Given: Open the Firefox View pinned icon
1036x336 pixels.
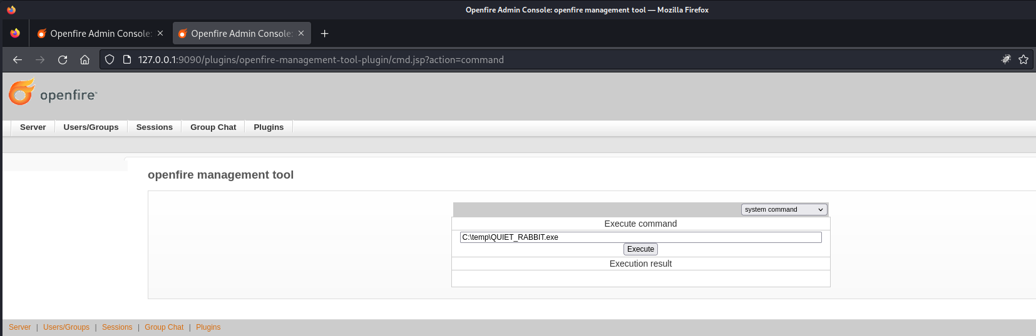Looking at the screenshot, I should point(15,34).
